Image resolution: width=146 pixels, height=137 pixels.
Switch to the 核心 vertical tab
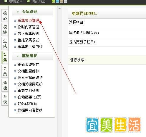tap(5, 16)
